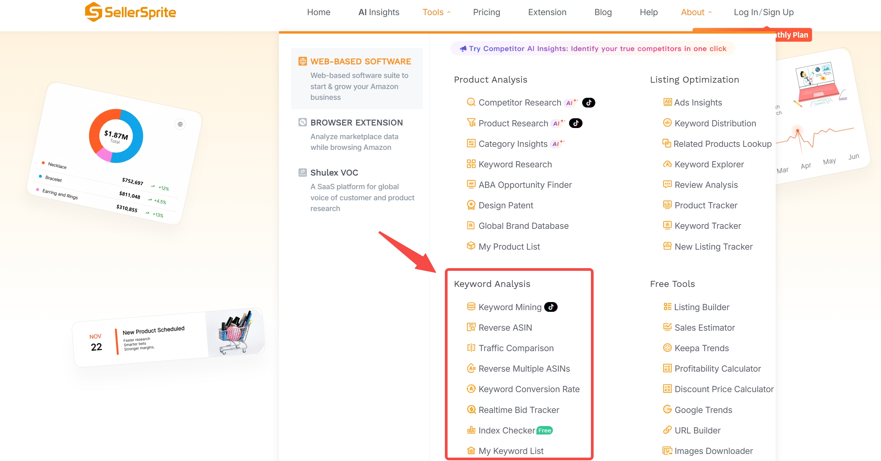Click the Ads Insights icon
Screen dimensions: 881x461
coord(667,102)
